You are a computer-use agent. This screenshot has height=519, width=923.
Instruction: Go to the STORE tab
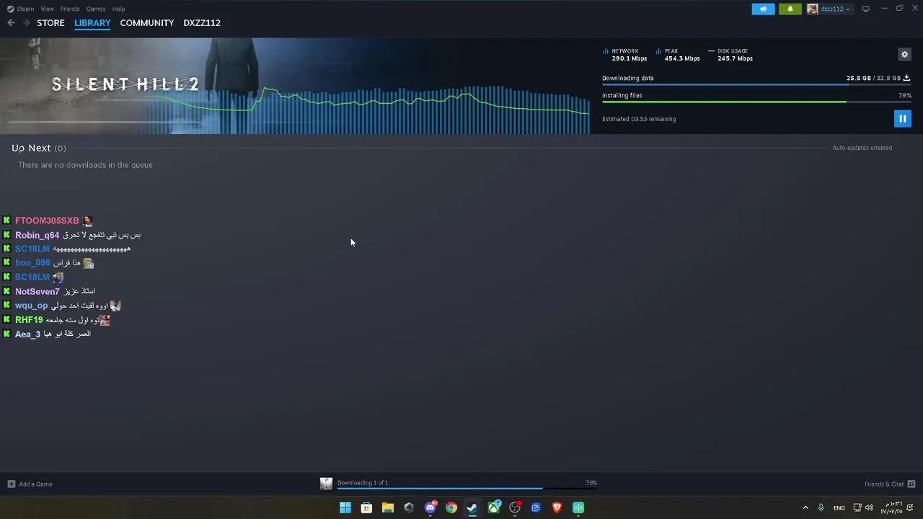(50, 23)
